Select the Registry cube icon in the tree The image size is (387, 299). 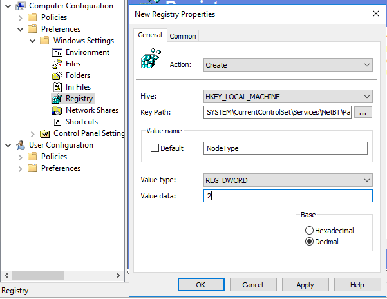point(57,99)
